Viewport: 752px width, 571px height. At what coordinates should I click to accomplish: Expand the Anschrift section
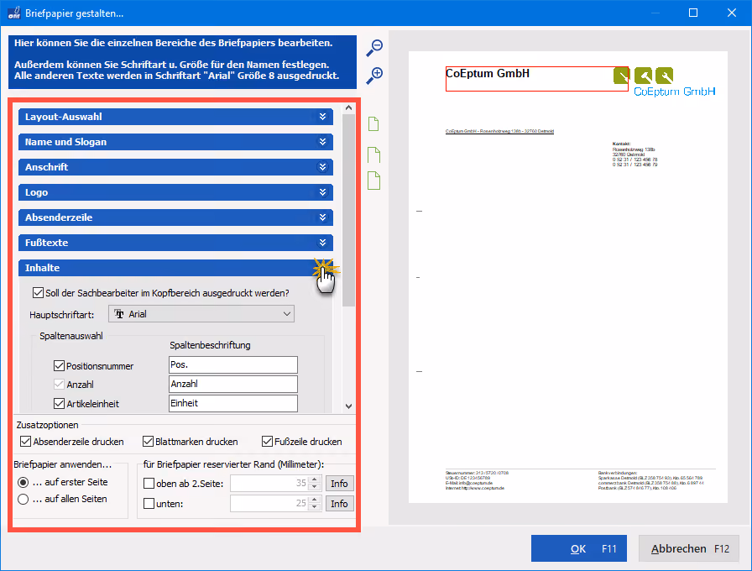click(x=175, y=167)
